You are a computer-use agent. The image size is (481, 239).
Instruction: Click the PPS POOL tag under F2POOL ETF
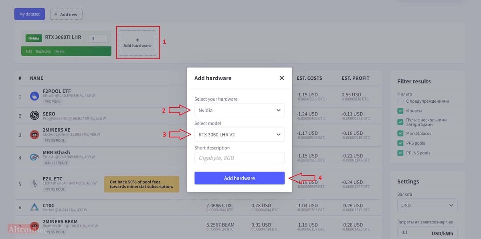(52, 102)
